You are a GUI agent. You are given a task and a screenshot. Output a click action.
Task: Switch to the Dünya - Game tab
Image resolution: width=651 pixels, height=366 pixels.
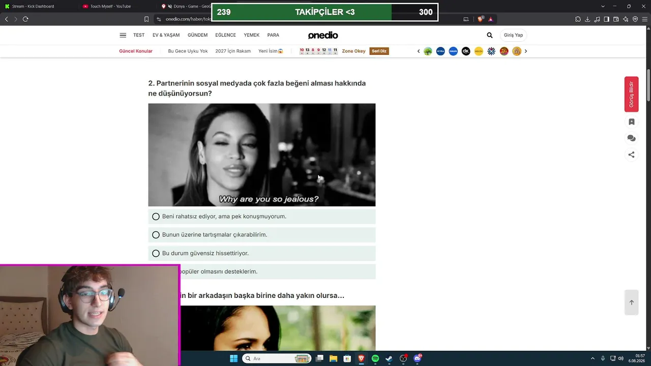tap(185, 6)
